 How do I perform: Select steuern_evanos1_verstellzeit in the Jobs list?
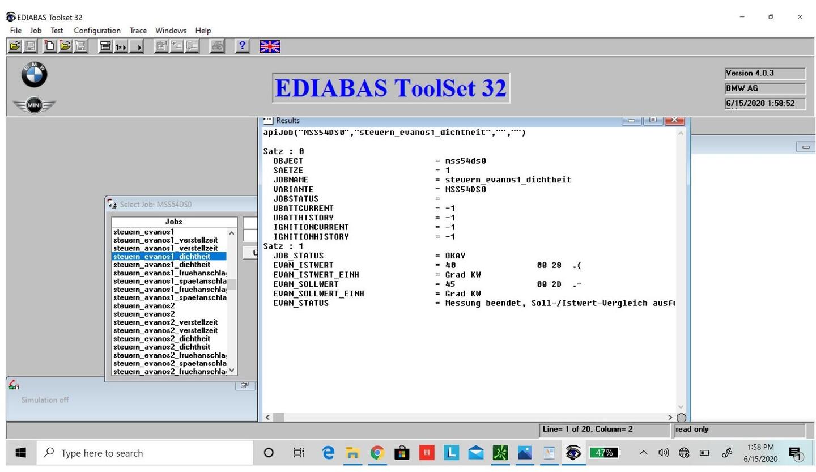tap(165, 240)
